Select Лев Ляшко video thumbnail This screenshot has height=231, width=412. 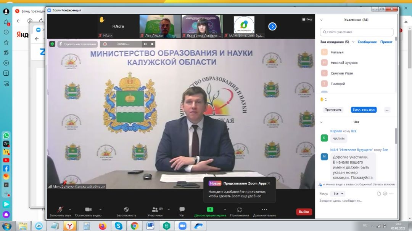click(160, 27)
